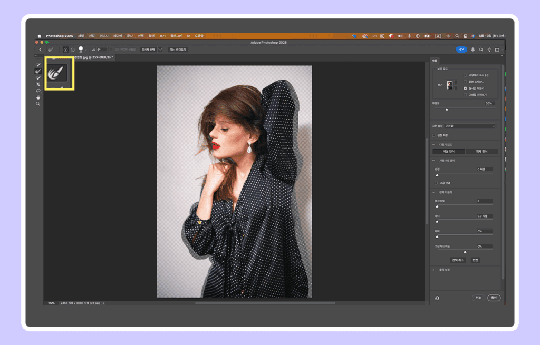The width and height of the screenshot is (540, 345).
Task: Select the 속성 panel tab
Action: point(435,61)
